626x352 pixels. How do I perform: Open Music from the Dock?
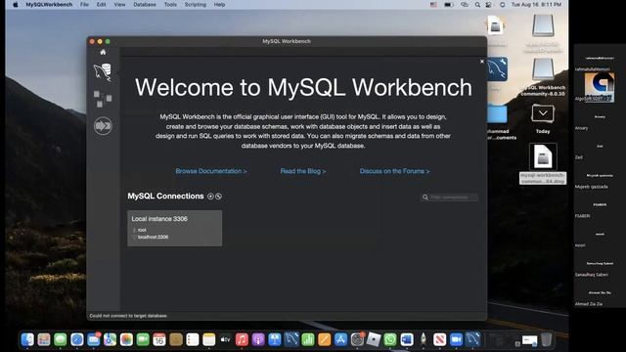pos(242,339)
